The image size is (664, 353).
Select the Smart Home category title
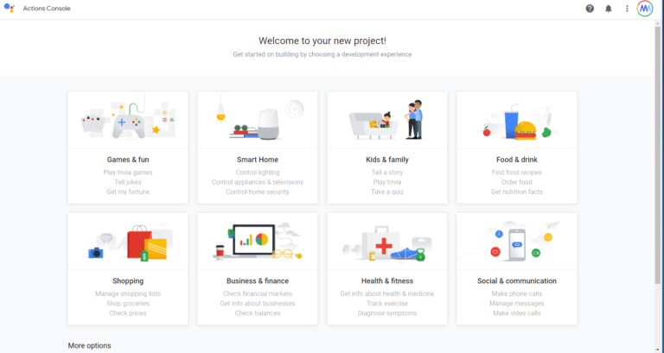[x=258, y=160]
